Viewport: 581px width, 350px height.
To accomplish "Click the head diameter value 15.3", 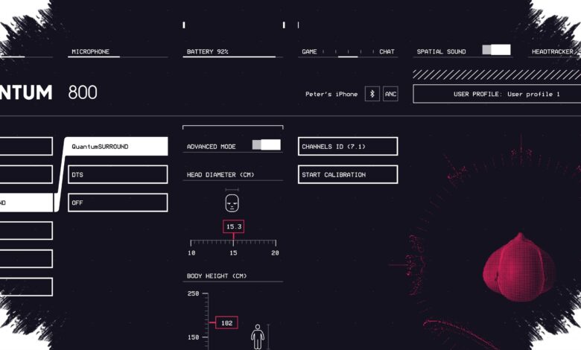I will (233, 226).
